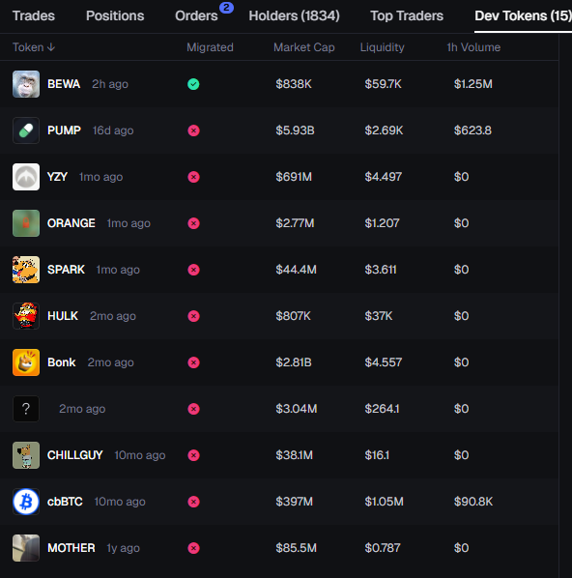This screenshot has width=572, height=578.
Task: Click the cbBTC bitcoin token icon
Action: pyautogui.click(x=26, y=502)
